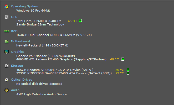
Task: Open the Motherboard section heading
Action: (x=21, y=41)
